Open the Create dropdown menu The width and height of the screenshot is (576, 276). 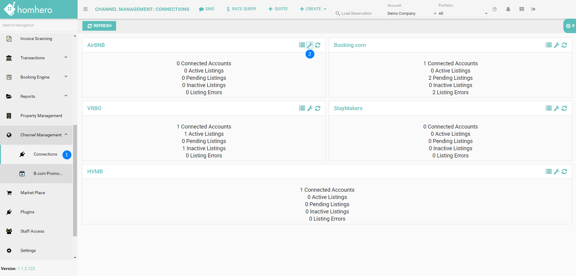[313, 9]
